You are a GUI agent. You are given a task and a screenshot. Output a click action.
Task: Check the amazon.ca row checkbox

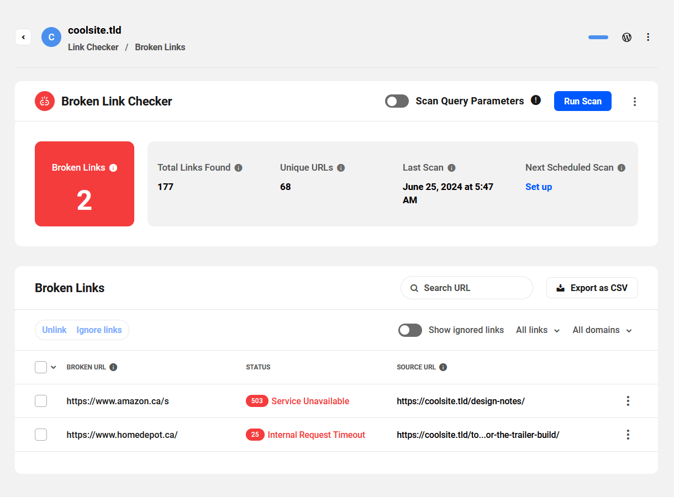tap(41, 401)
